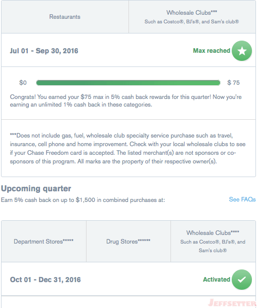Image resolution: width=258 pixels, height=308 pixels.
Task: Click the Max reached status text
Action: point(211,51)
